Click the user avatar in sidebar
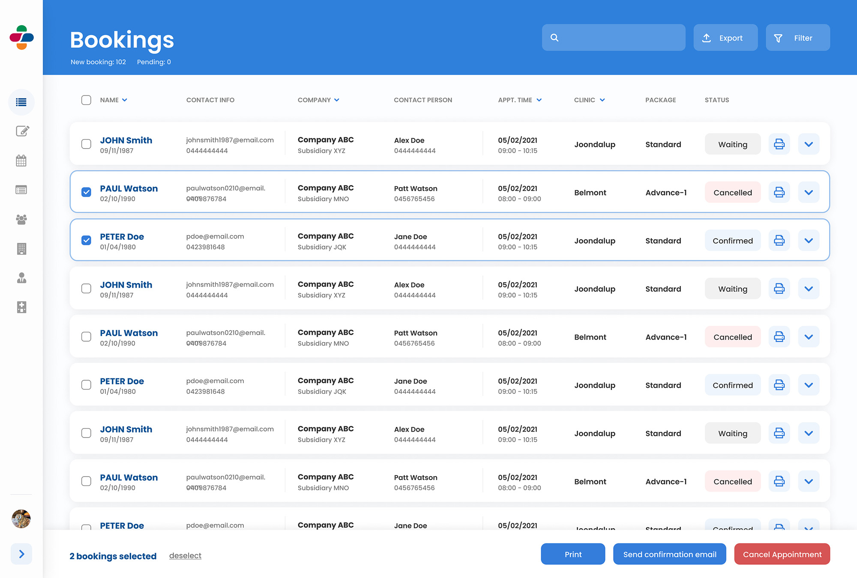Image resolution: width=857 pixels, height=578 pixels. pos(21,519)
